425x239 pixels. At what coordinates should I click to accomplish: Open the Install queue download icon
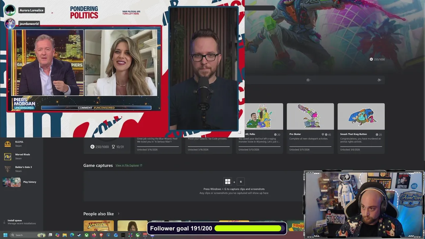[4, 222]
